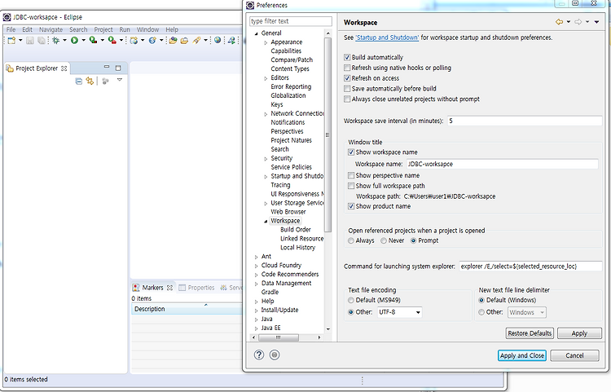
Task: Click the blue S new-servlet icon in the toolbar
Action: coord(152,40)
